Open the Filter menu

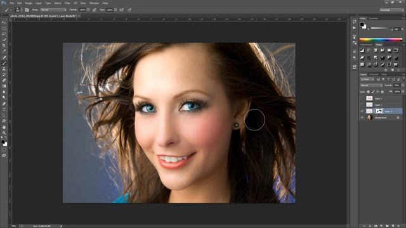pos(67,3)
